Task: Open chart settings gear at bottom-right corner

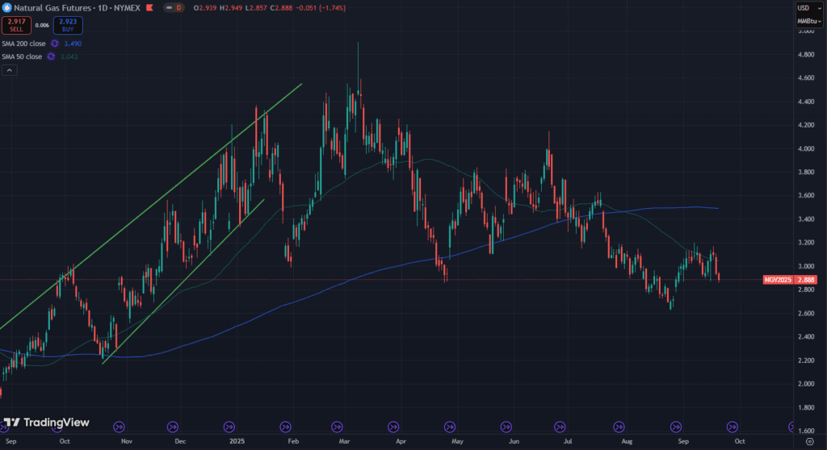Action: pyautogui.click(x=810, y=442)
